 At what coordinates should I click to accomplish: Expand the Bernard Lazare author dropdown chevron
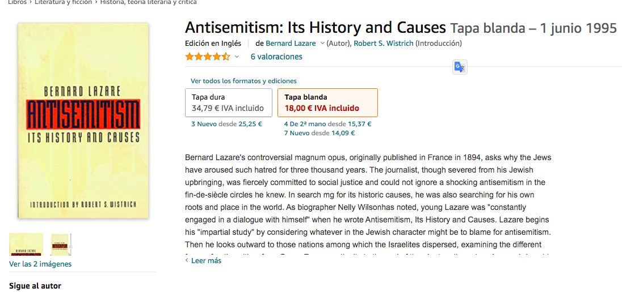(322, 44)
